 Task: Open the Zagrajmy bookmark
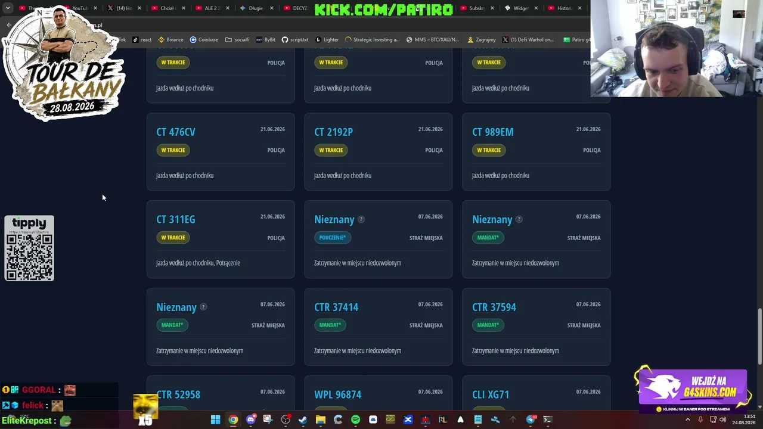482,40
